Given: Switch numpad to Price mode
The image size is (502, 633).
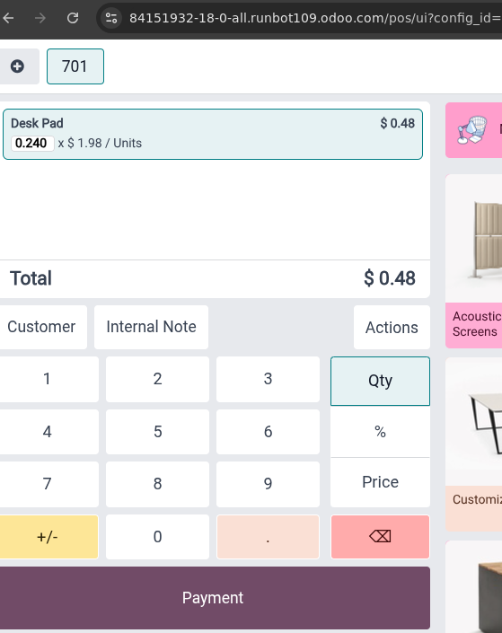Looking at the screenshot, I should 380,482.
